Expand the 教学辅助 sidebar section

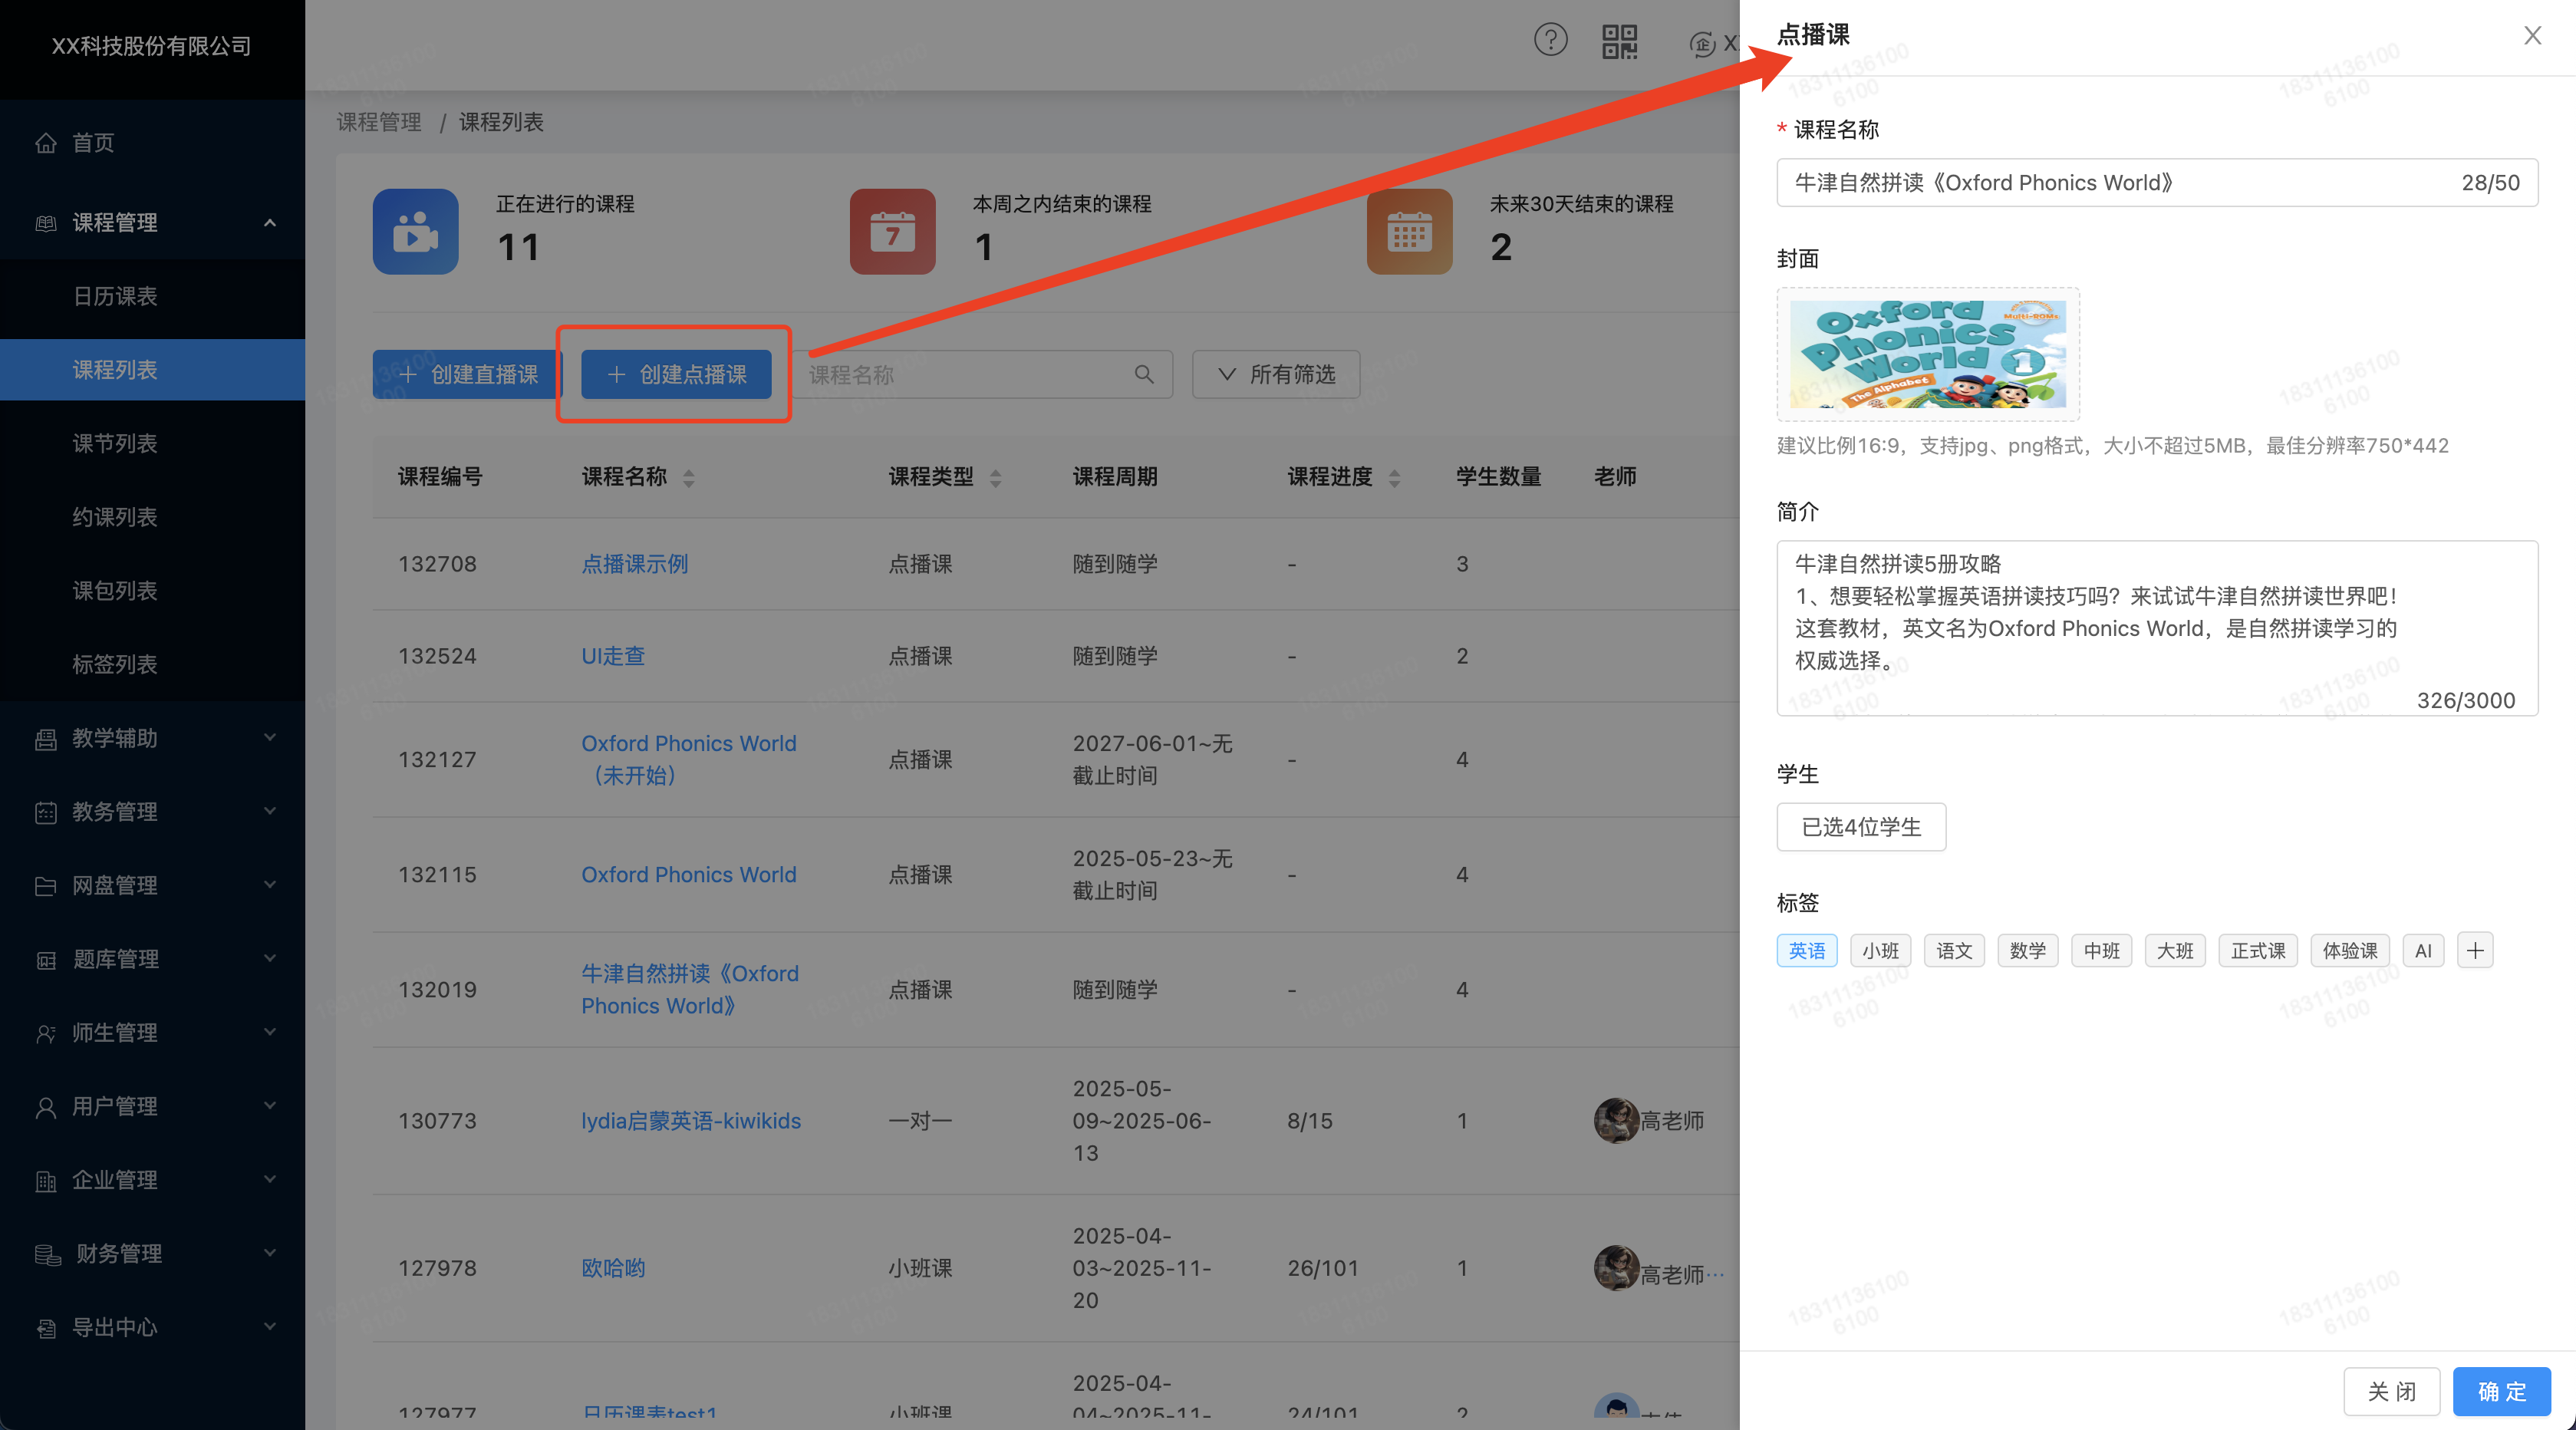[x=114, y=738]
